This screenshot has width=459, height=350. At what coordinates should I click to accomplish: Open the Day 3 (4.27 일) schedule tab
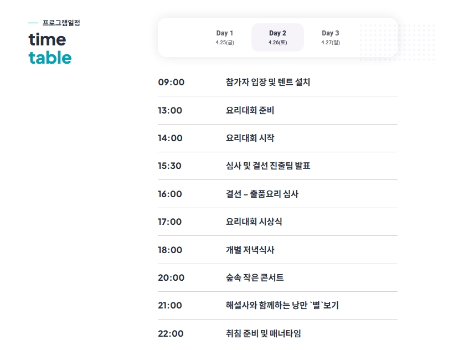click(x=331, y=38)
